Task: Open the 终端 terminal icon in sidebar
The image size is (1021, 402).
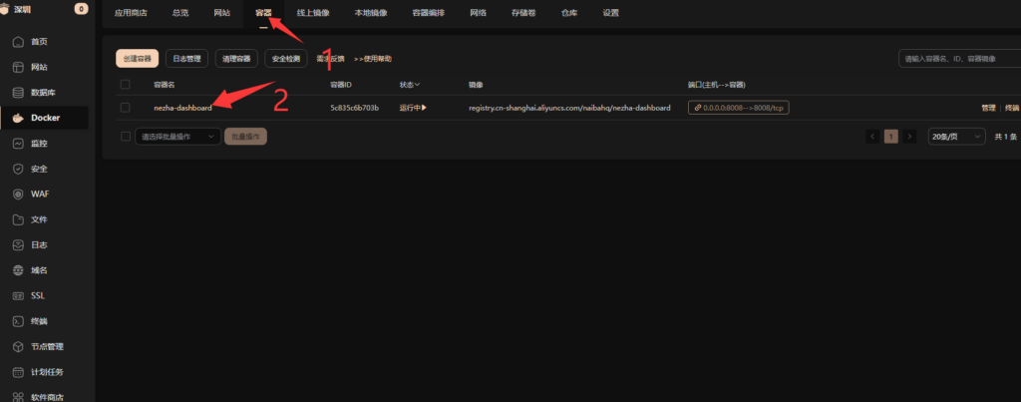Action: [x=18, y=321]
